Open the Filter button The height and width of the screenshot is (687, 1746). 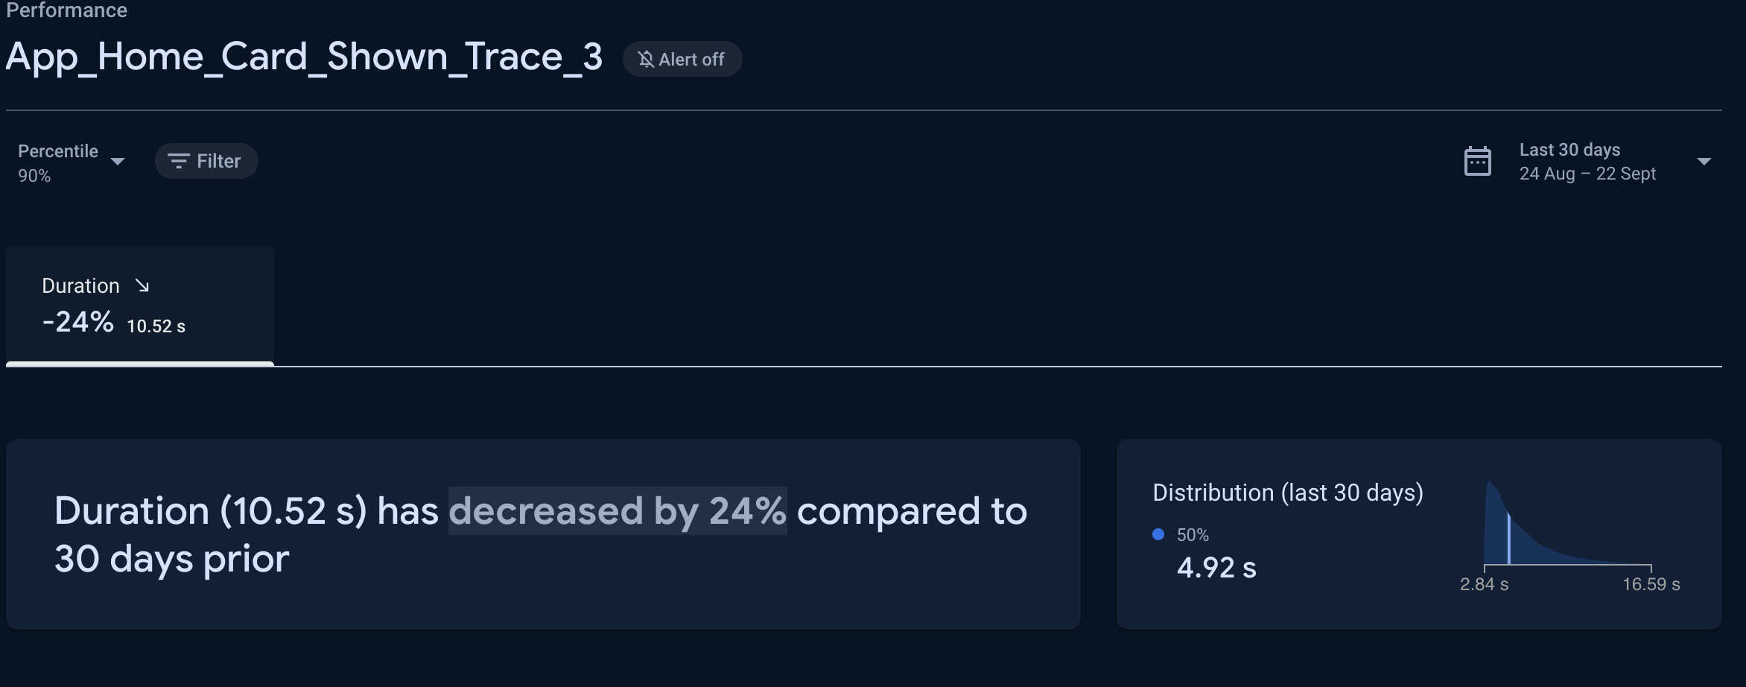click(206, 161)
